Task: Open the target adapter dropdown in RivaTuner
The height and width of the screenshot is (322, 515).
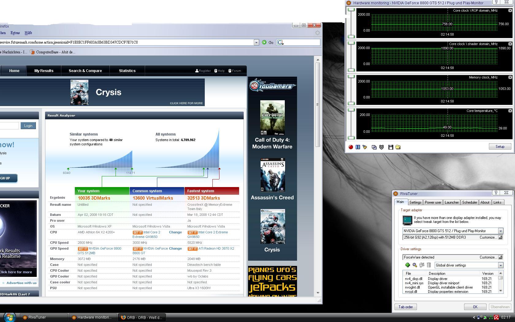Action: tap(501, 231)
